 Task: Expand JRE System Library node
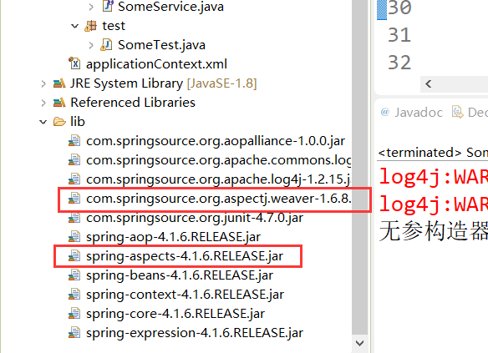pyautogui.click(x=43, y=84)
